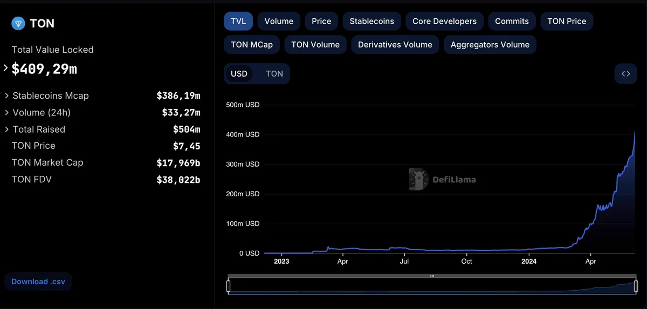Click the right handle of range slider

(636, 286)
